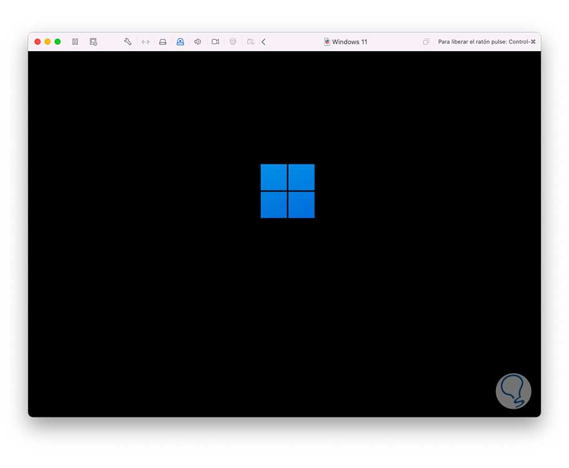Close the Windows 11 VM window
The height and width of the screenshot is (468, 569).
pyautogui.click(x=37, y=42)
